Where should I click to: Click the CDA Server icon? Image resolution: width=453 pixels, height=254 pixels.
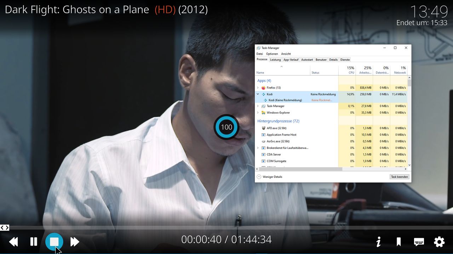point(263,155)
